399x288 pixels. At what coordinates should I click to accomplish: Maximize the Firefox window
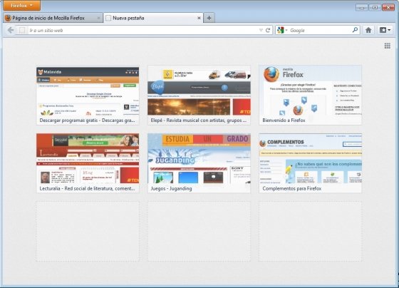[x=375, y=7]
